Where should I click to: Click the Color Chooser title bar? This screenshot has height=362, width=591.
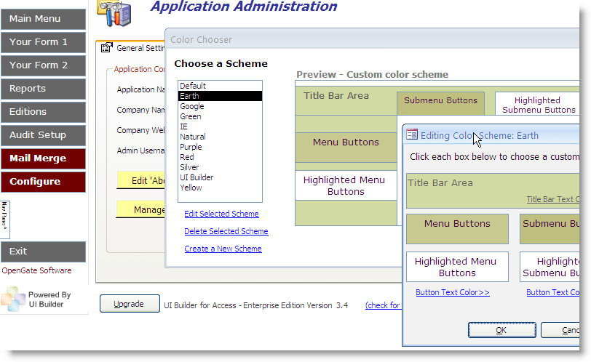click(373, 39)
